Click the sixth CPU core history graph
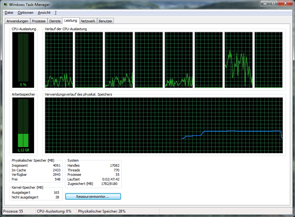The image size is (295, 217). click(x=209, y=60)
